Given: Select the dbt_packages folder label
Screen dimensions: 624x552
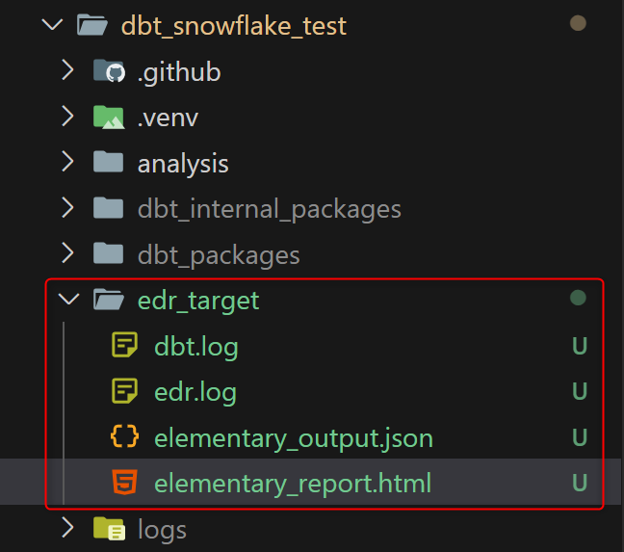Looking at the screenshot, I should pos(219,255).
